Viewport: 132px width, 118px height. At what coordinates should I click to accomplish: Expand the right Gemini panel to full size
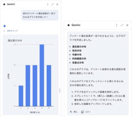[x=122, y=25]
